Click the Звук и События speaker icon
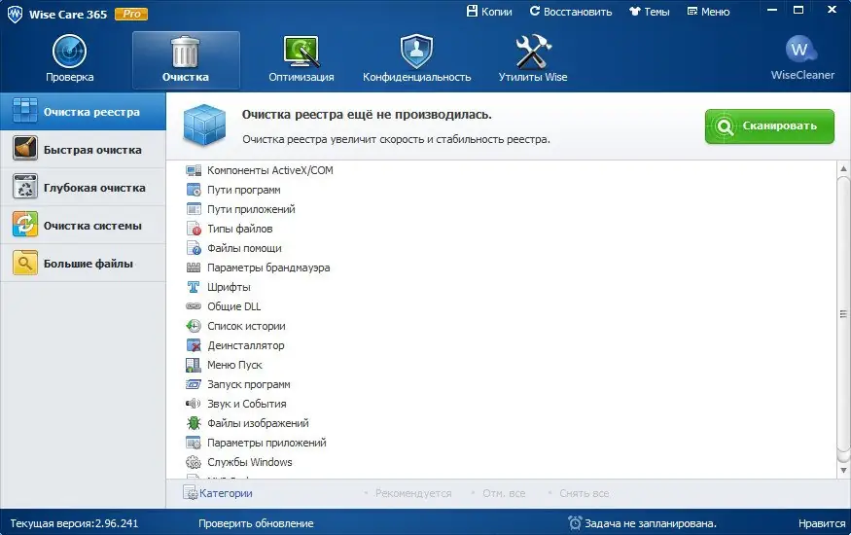 point(194,404)
